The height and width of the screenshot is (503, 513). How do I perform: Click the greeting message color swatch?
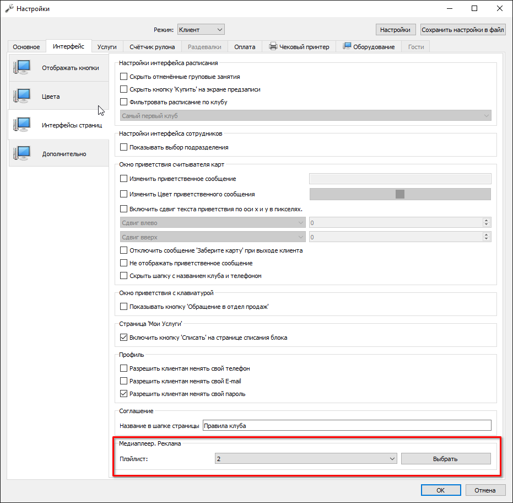pos(400,194)
